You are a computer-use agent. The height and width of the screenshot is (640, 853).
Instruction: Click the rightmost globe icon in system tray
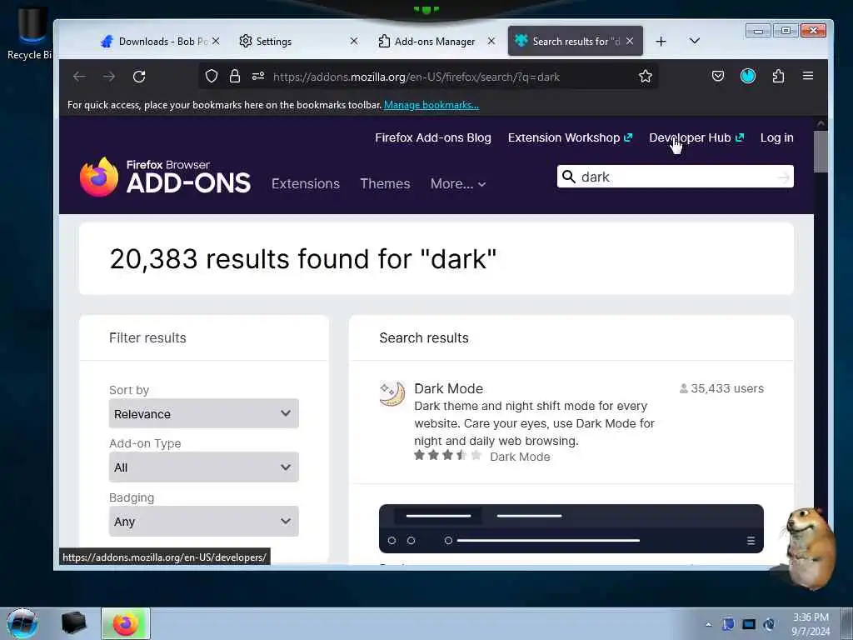pyautogui.click(x=769, y=624)
